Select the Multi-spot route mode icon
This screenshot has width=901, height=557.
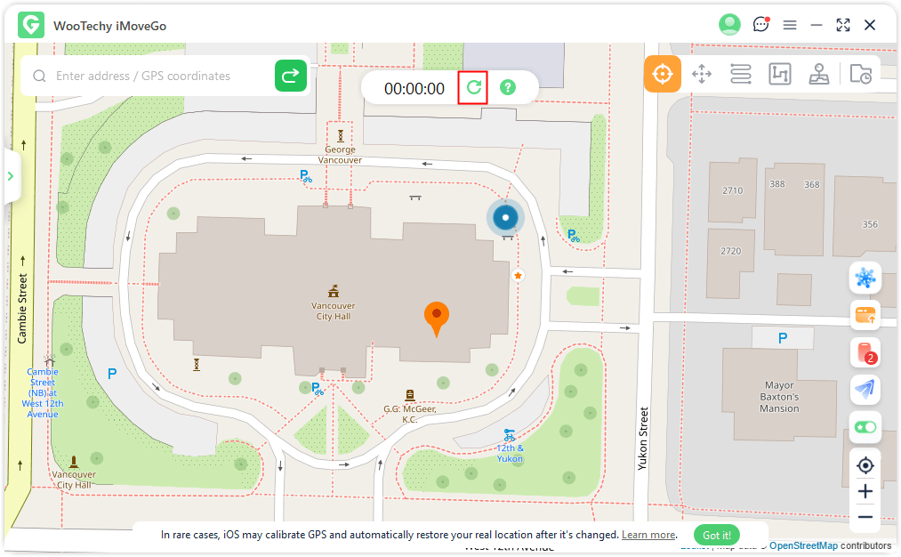pyautogui.click(x=780, y=74)
